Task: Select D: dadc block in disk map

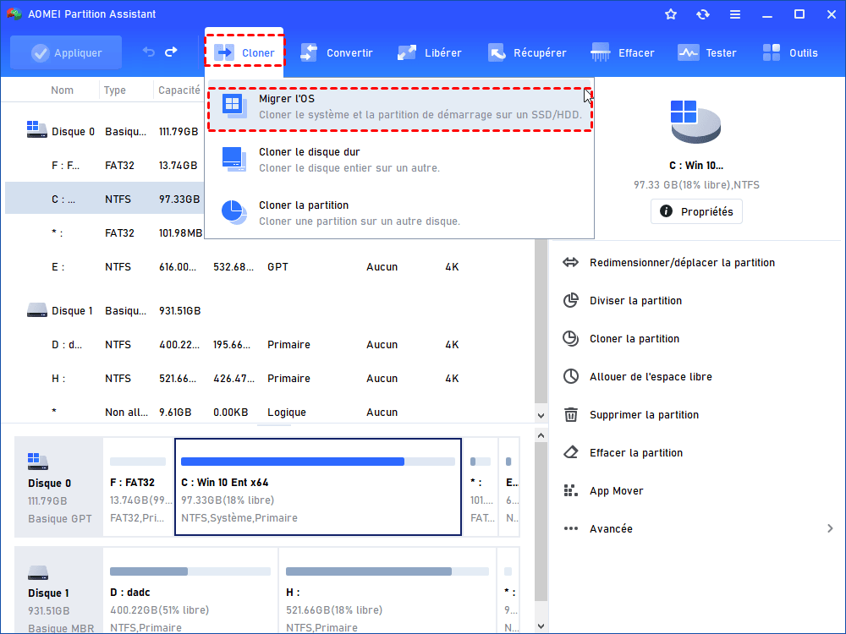Action: [x=190, y=591]
